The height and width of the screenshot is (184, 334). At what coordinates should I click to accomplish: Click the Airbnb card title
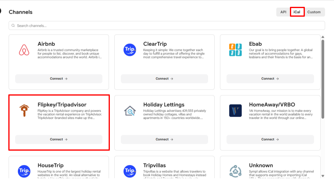pyautogui.click(x=46, y=44)
